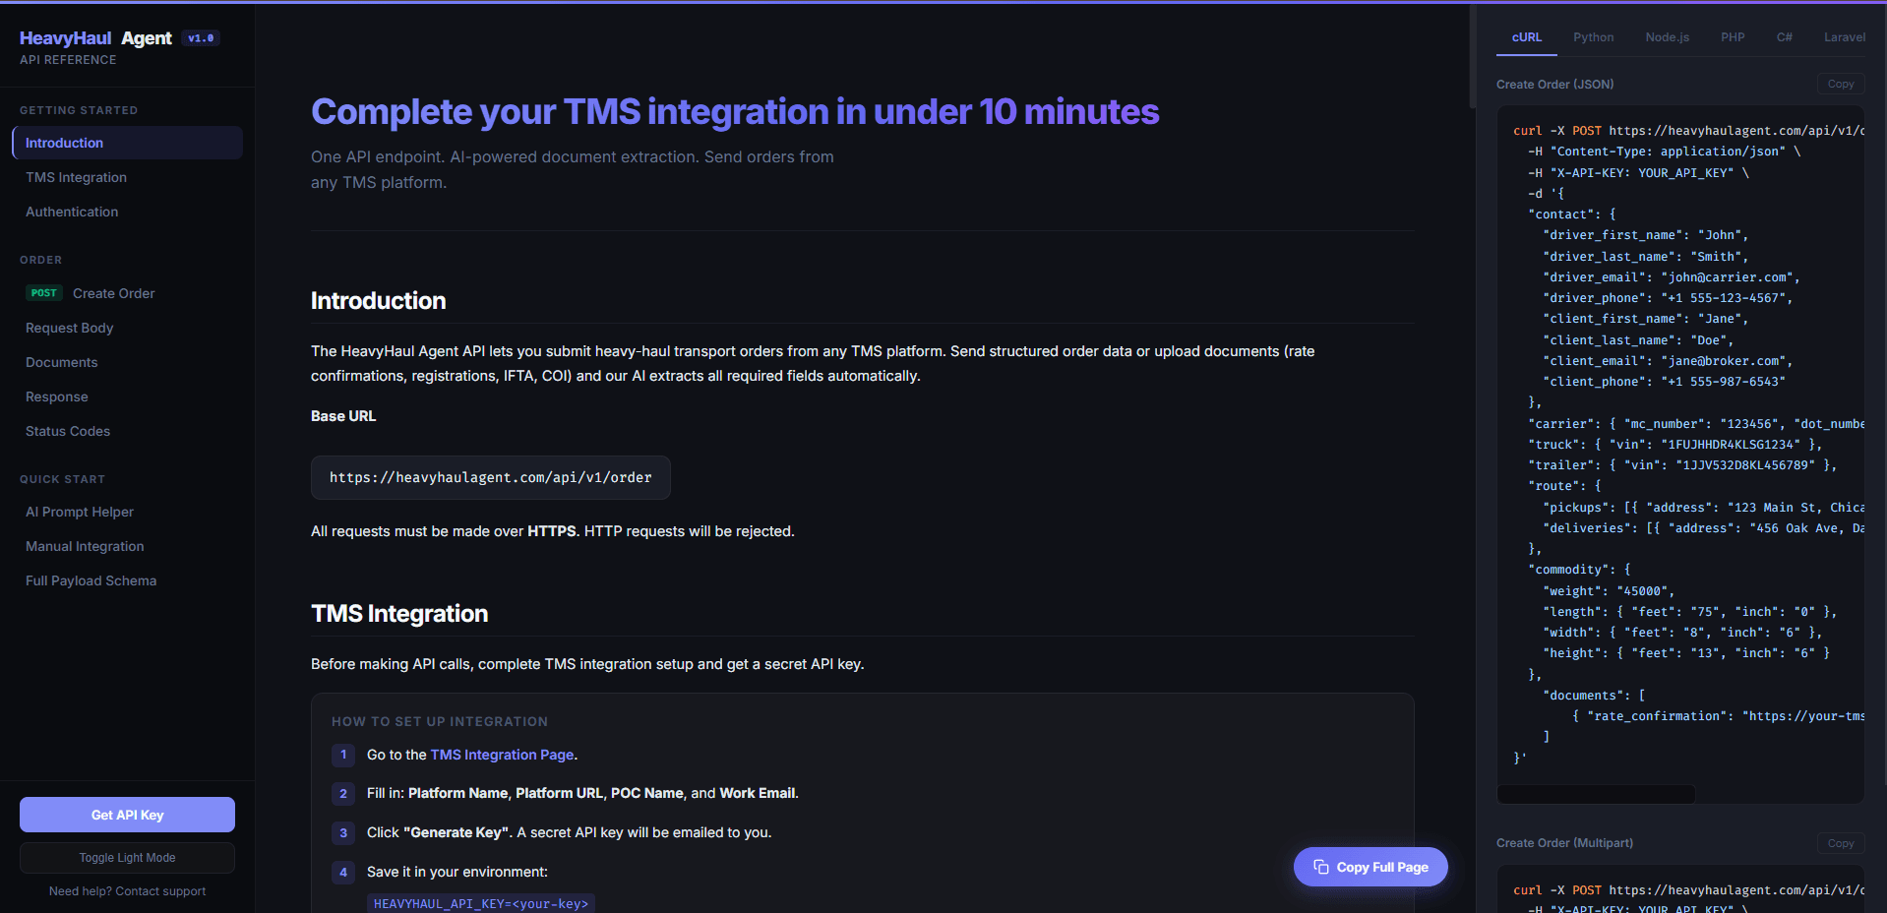The width and height of the screenshot is (1887, 913).
Task: Select the PHP code tab
Action: 1733,37
